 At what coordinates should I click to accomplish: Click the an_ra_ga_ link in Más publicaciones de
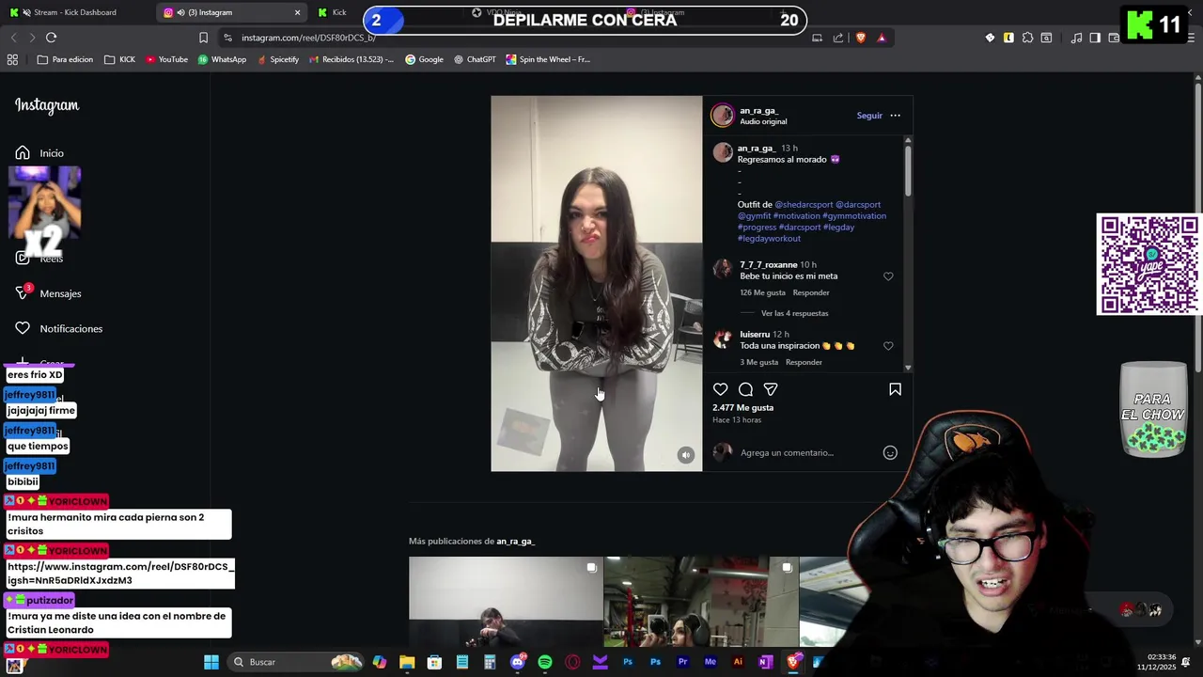pos(515,541)
